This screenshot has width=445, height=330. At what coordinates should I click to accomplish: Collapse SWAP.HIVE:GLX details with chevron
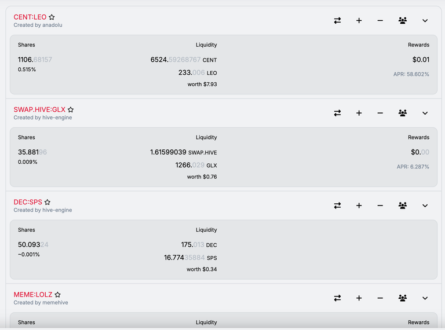(425, 113)
